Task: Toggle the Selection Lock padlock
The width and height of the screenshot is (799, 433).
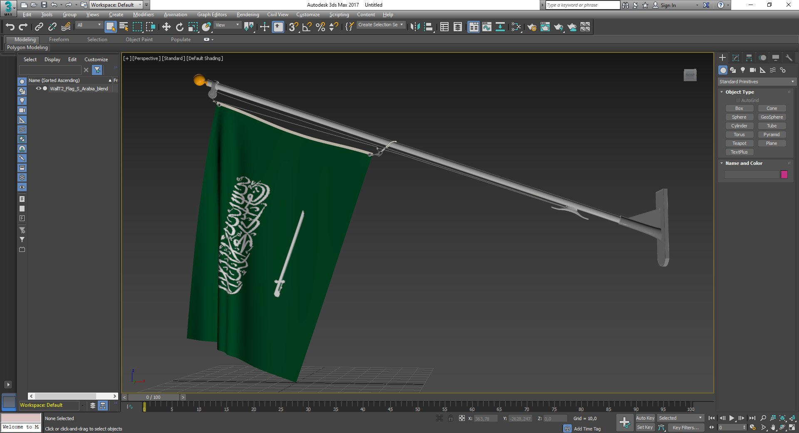Action: 451,418
